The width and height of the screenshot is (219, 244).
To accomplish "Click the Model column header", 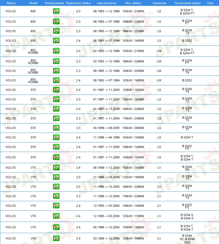I will 34,3.
